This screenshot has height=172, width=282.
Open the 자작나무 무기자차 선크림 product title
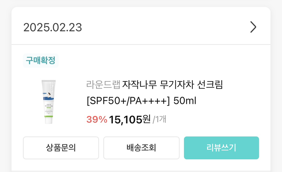coord(172,85)
